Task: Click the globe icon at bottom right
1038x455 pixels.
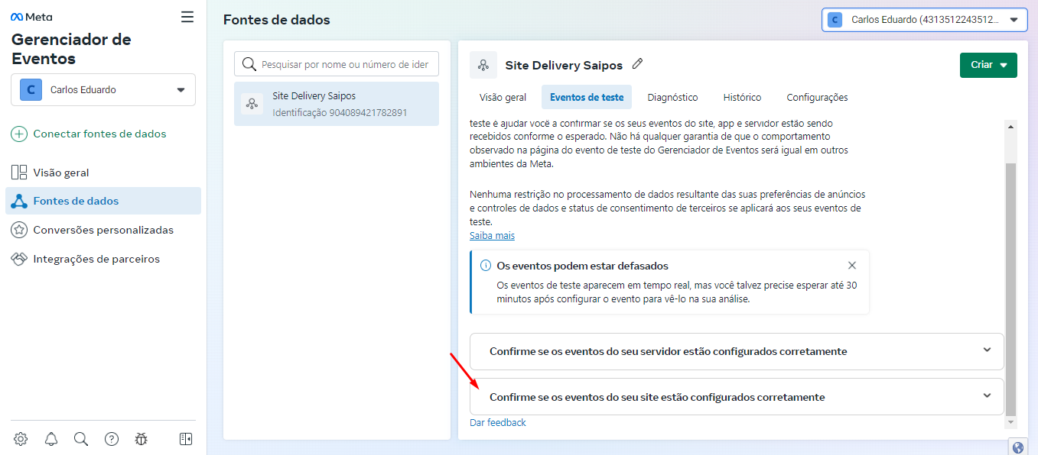Action: point(1017,447)
